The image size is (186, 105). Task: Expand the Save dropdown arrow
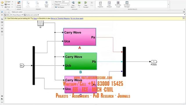click(x=12, y=4)
